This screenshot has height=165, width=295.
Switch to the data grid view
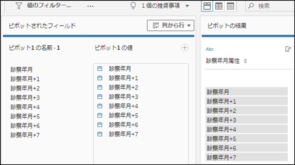click(219, 6)
